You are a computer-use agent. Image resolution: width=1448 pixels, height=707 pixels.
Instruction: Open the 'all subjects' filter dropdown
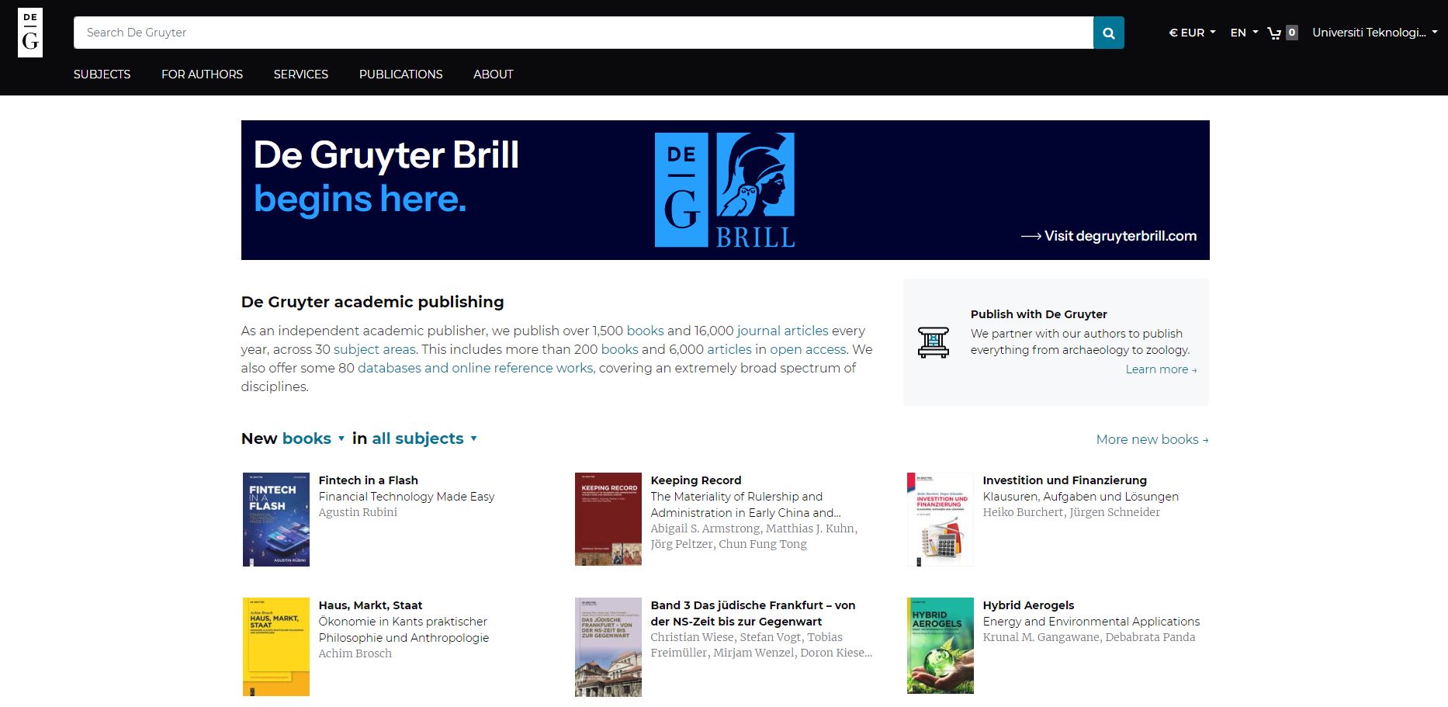tap(424, 438)
